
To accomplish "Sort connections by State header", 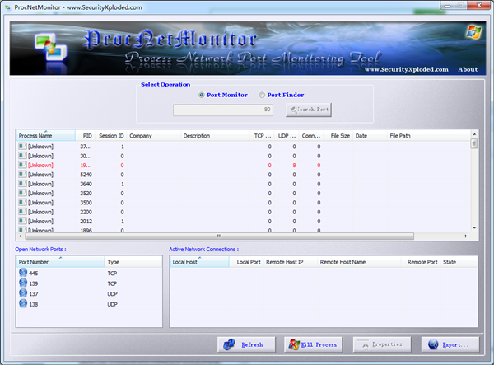I will pyautogui.click(x=459, y=262).
